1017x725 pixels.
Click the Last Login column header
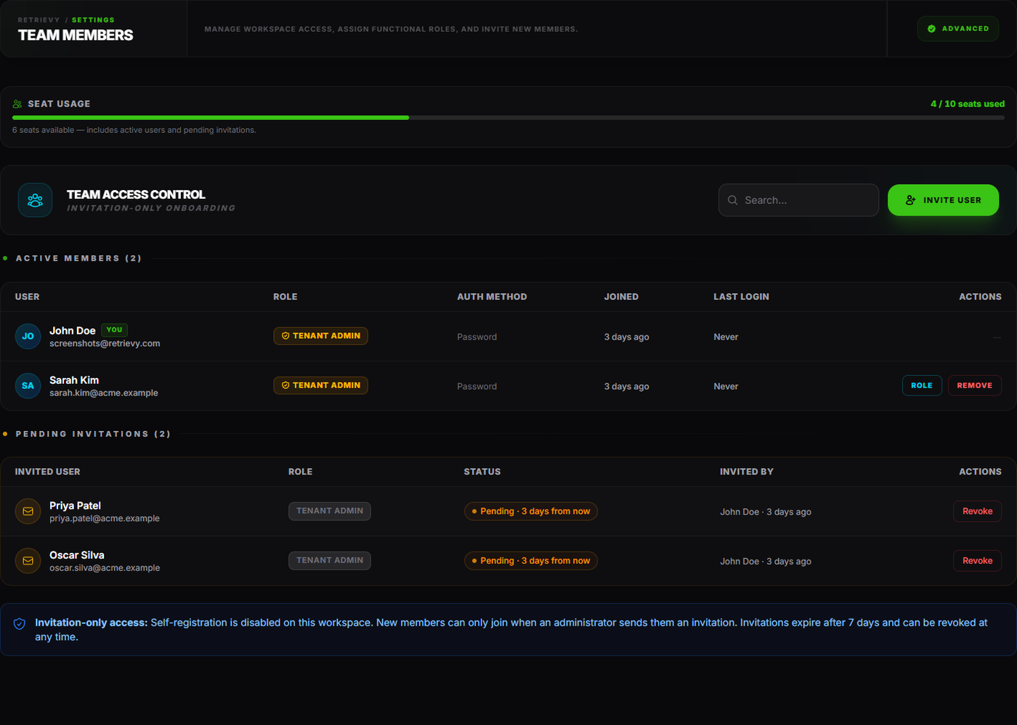pyautogui.click(x=741, y=297)
